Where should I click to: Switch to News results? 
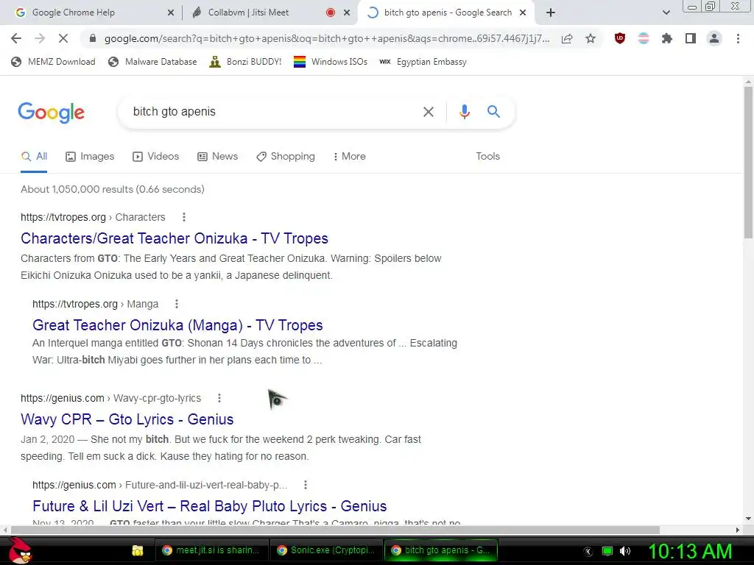(x=218, y=157)
